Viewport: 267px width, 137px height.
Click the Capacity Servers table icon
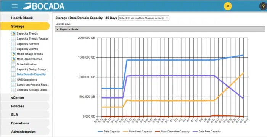[x=13, y=44]
